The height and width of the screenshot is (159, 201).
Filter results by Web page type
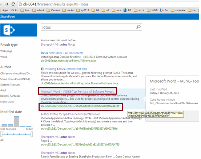pos(6,51)
